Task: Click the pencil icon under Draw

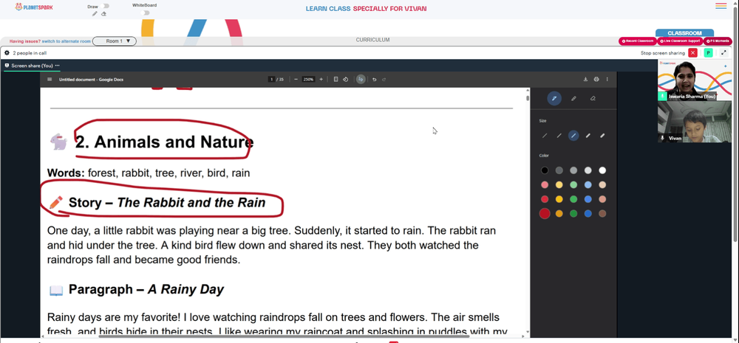Action: point(95,14)
